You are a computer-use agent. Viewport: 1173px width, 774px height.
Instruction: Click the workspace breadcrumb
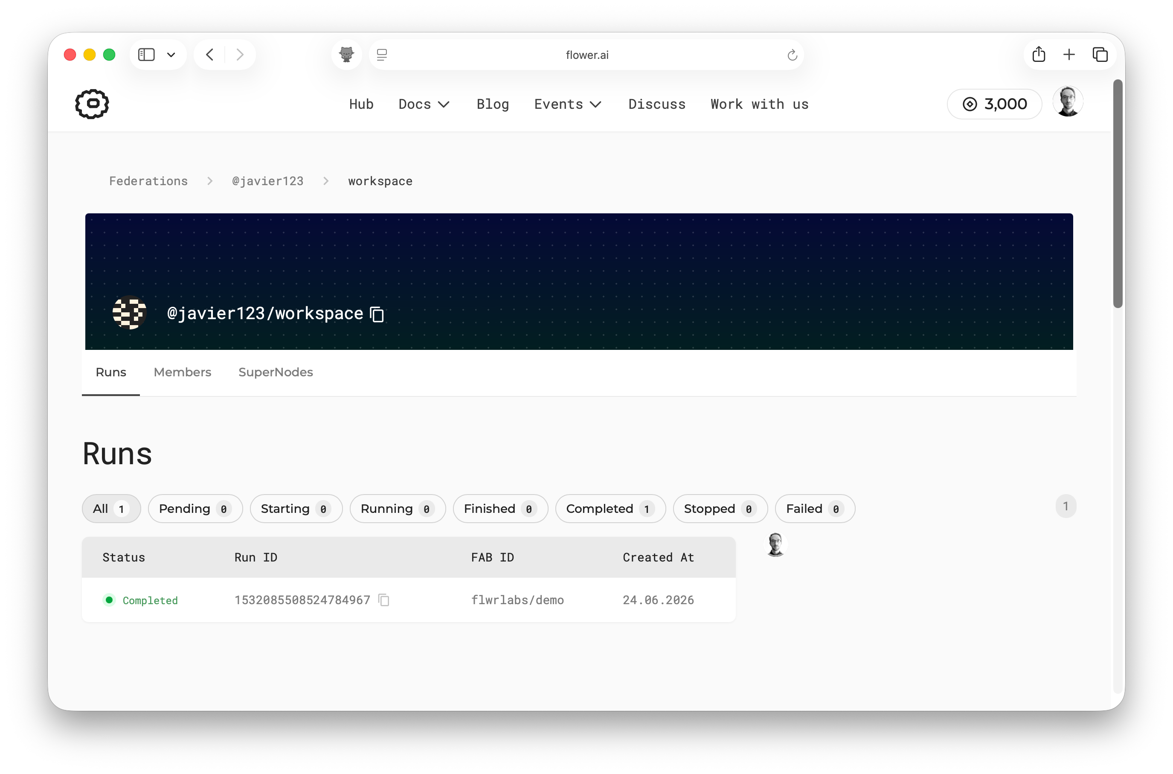[x=380, y=181]
